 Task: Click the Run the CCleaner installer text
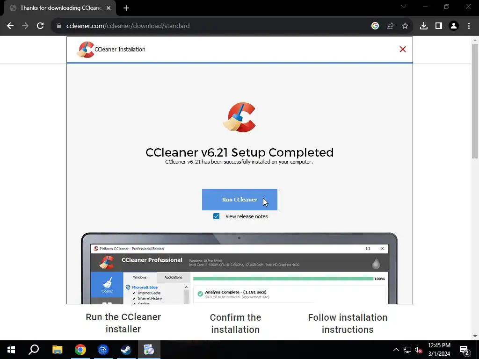click(123, 323)
